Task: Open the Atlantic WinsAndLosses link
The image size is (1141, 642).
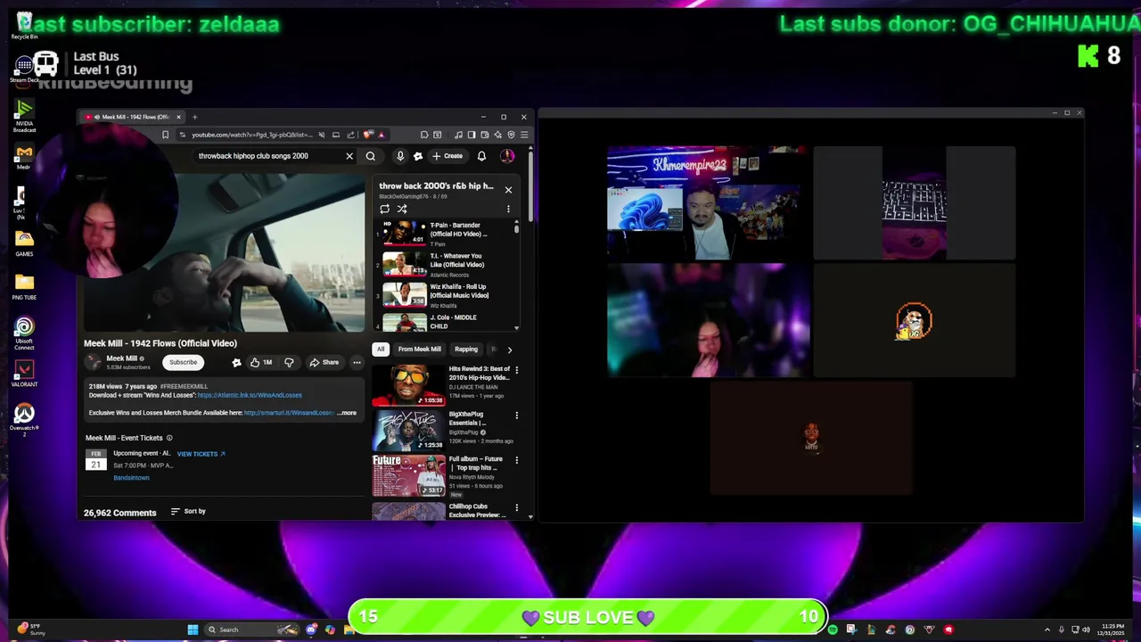Action: coord(250,395)
